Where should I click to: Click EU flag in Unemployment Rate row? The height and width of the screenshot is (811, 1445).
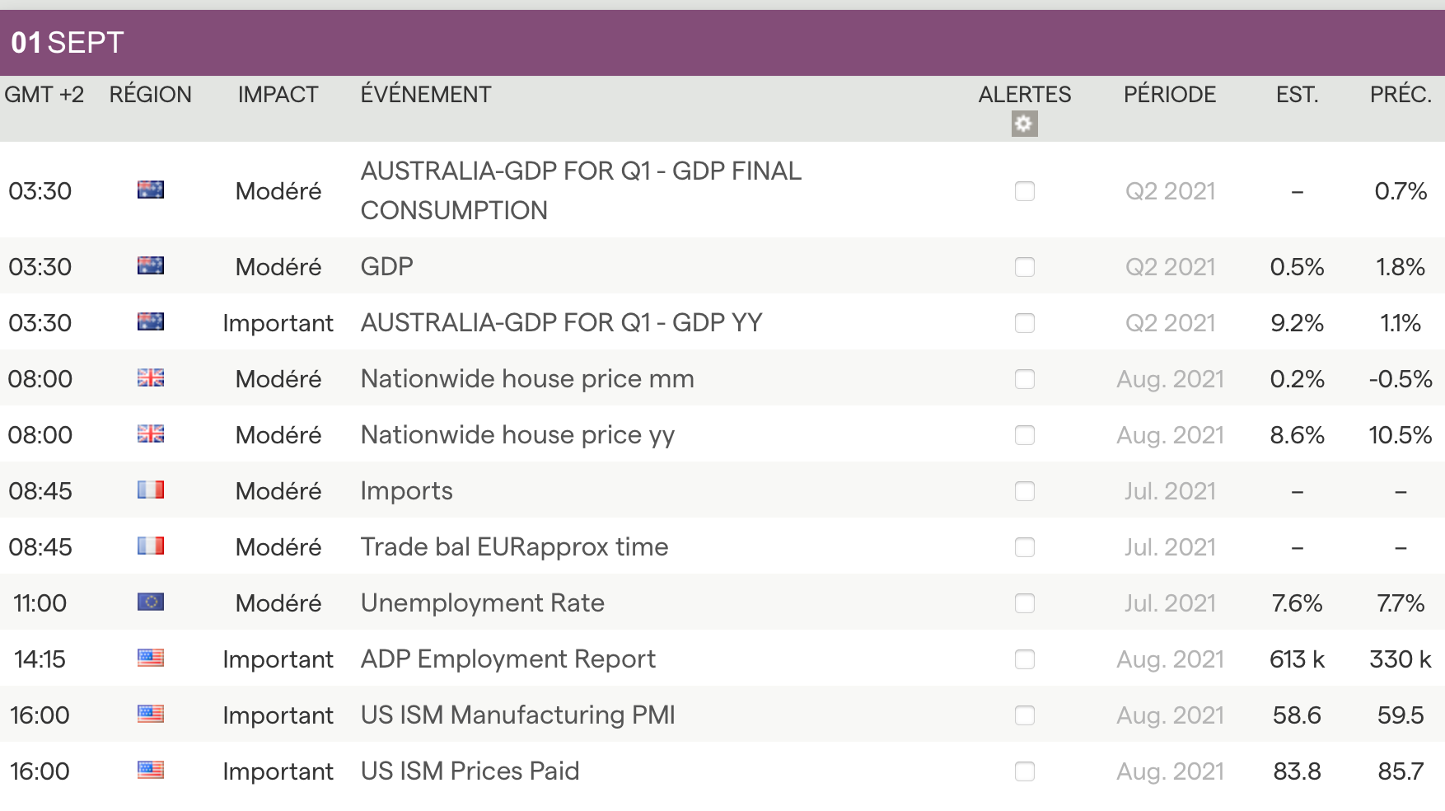point(151,602)
